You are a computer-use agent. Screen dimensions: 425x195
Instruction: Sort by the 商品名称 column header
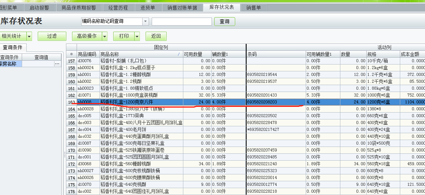pyautogui.click(x=141, y=54)
